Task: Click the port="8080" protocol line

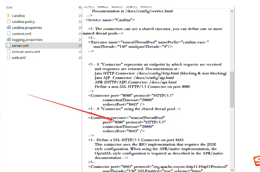Action: (x=134, y=122)
